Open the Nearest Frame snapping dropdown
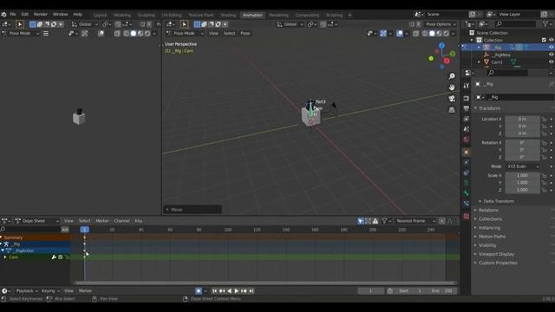 click(415, 221)
